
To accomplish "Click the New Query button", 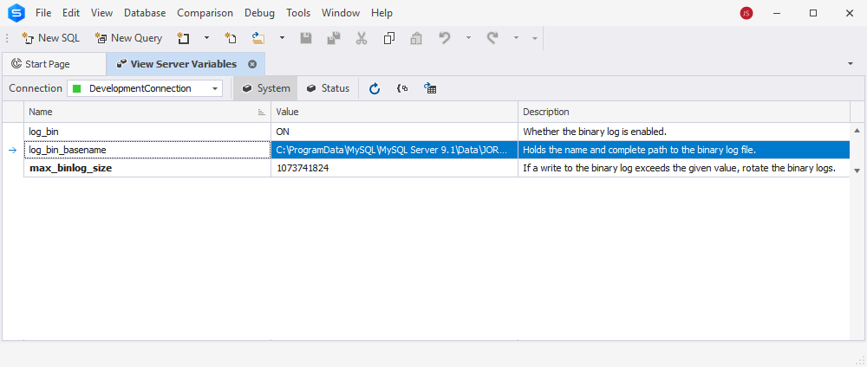I will pos(129,38).
